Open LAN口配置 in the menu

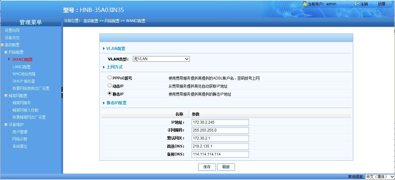point(21,67)
